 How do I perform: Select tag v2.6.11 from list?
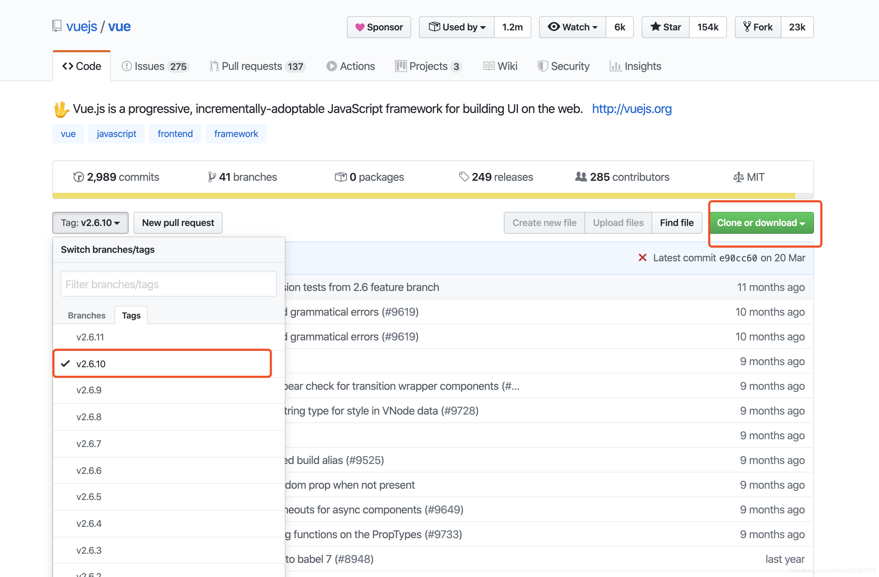tap(169, 337)
